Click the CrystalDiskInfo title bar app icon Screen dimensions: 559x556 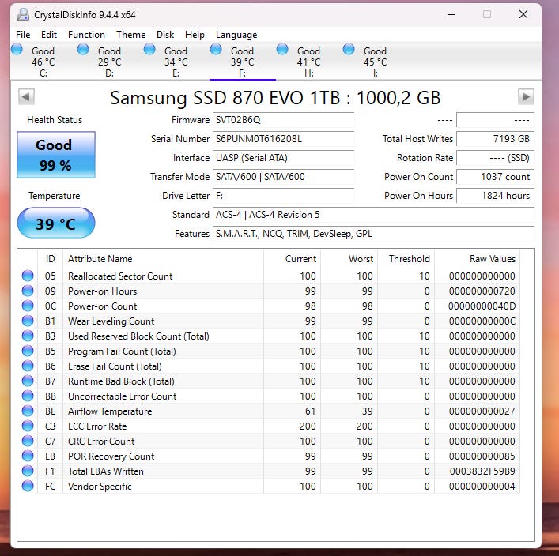click(23, 14)
